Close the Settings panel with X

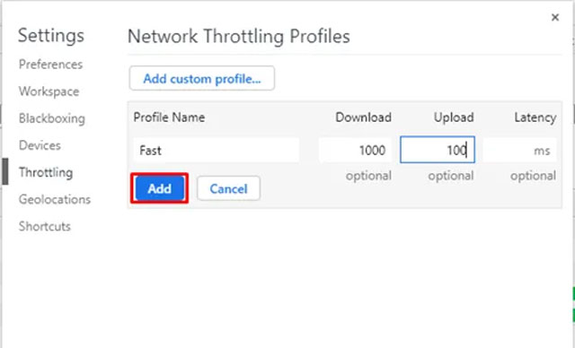(555, 17)
